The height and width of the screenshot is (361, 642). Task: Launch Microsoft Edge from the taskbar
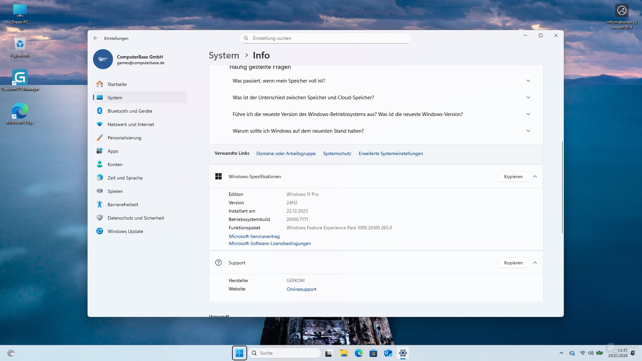click(358, 353)
